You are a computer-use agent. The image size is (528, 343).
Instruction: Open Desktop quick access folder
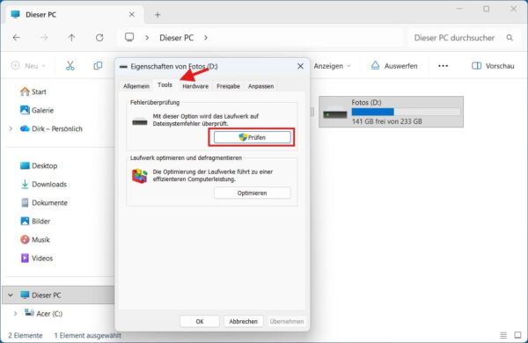pos(39,165)
